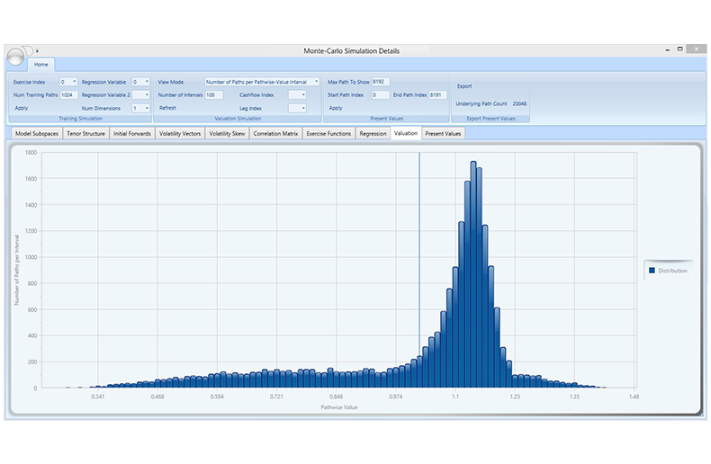The width and height of the screenshot is (711, 464).
Task: Switch to the Correlation Matrix tab
Action: pos(275,134)
